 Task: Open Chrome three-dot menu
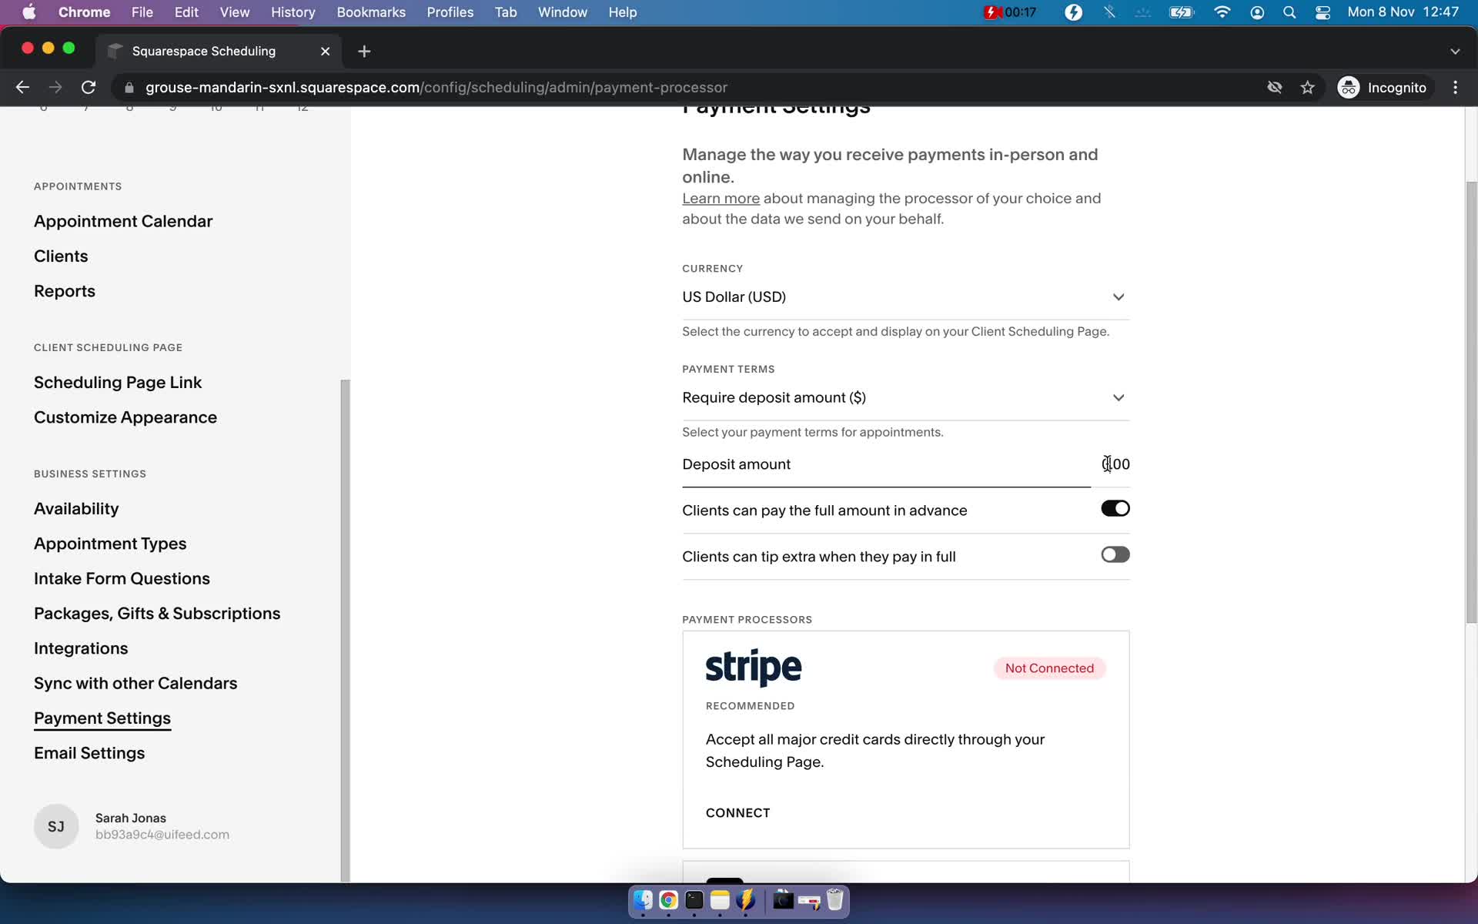1455,88
